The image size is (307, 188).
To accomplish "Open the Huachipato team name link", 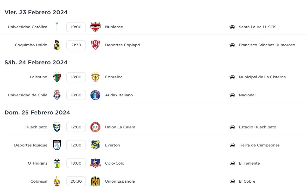I will 36,127.
